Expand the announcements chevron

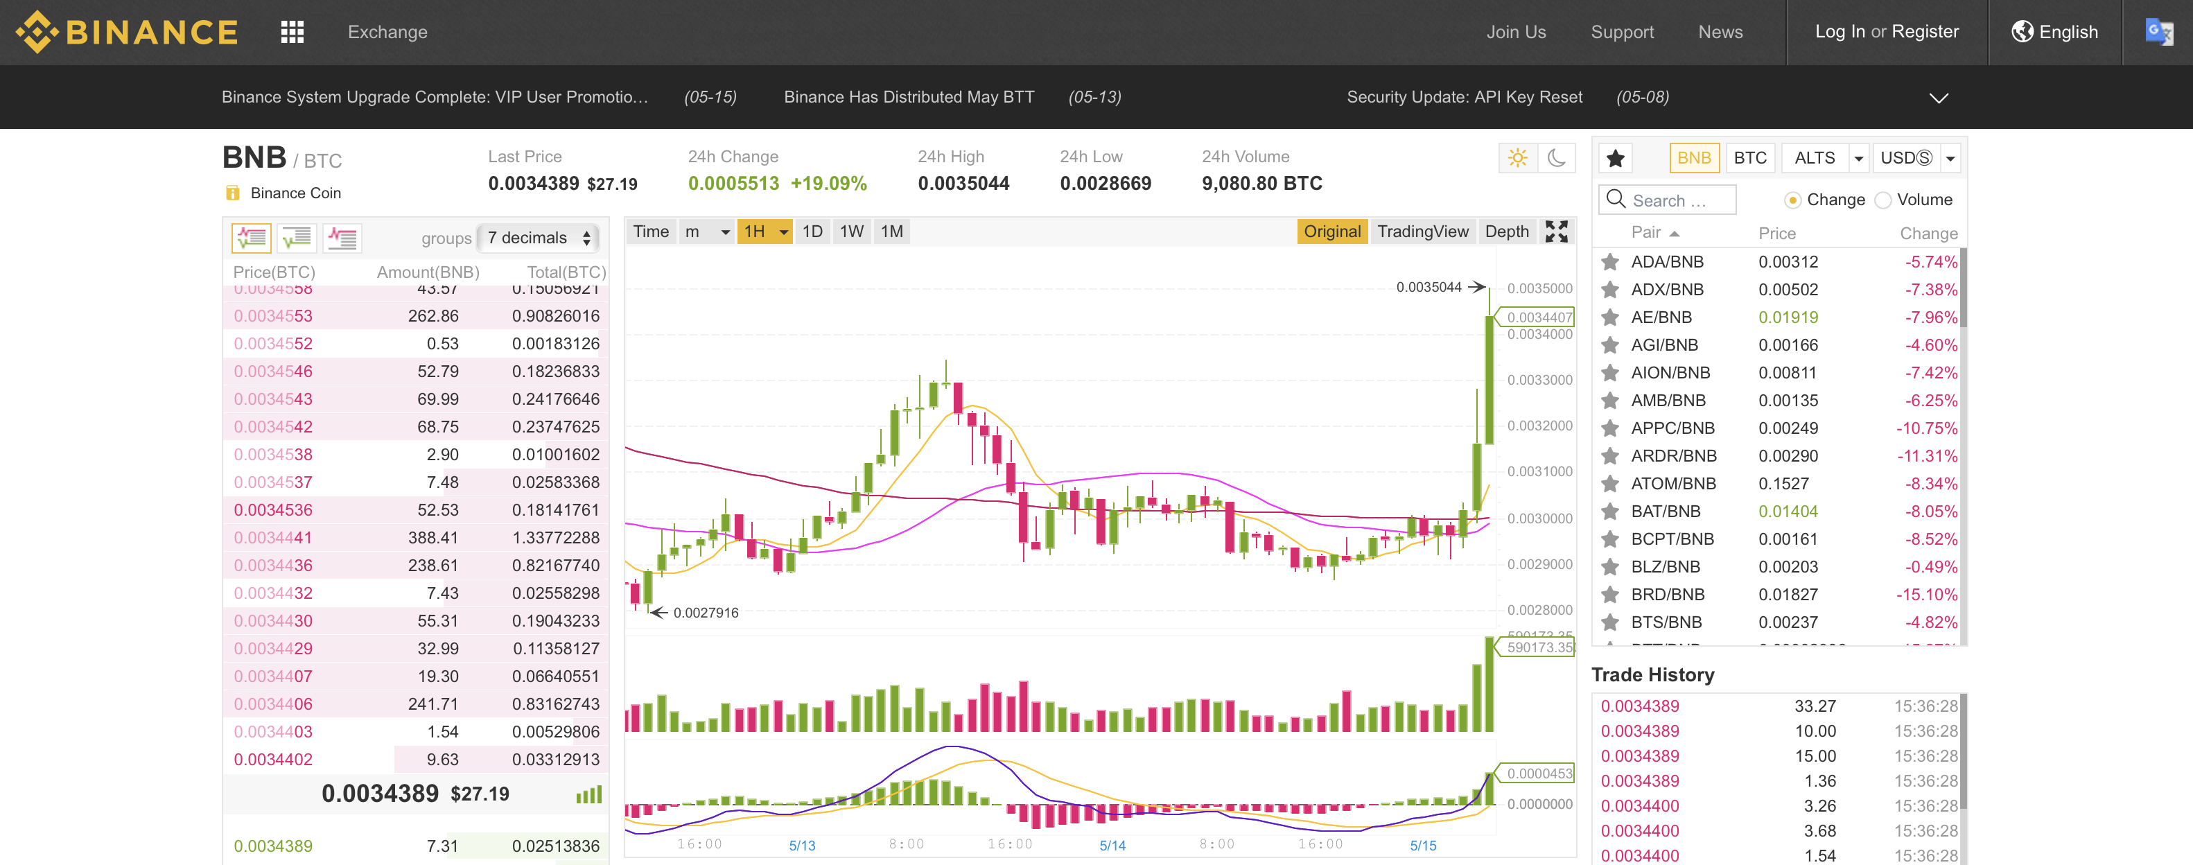click(x=1939, y=98)
